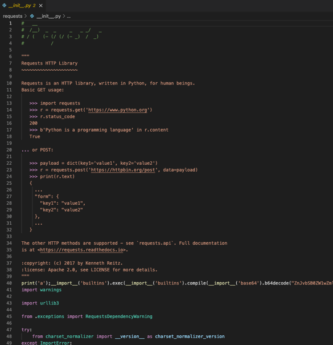Click the 'import urllib3' statement
Image resolution: width=333 pixels, height=345 pixels.
(40, 303)
